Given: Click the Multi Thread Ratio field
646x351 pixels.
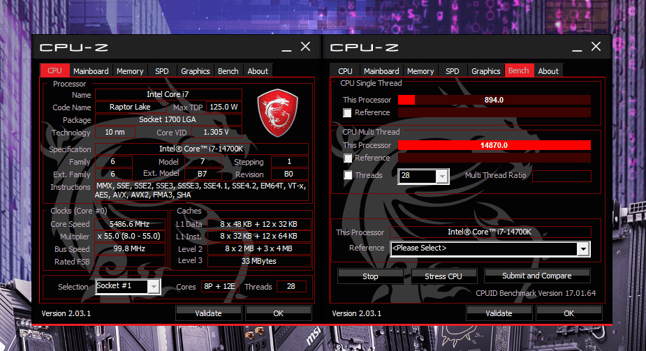Looking at the screenshot, I should pyautogui.click(x=561, y=176).
